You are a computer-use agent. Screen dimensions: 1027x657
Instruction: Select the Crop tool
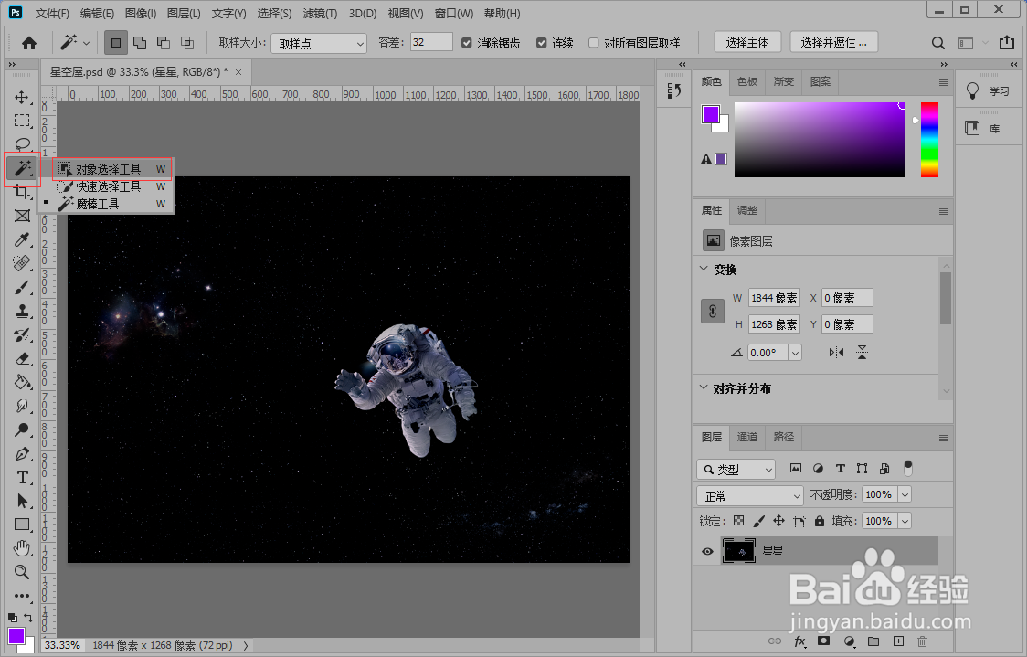(x=22, y=192)
